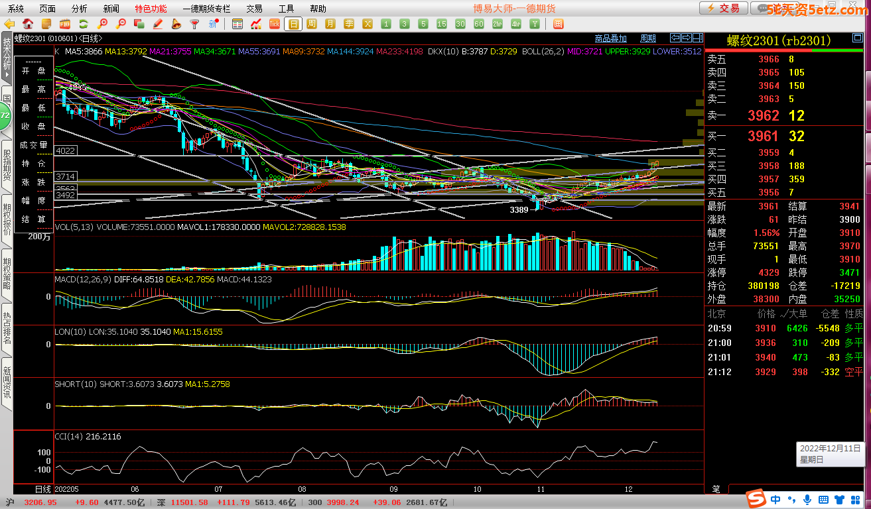
Task: Select 5-minute period button
Action: pos(423,24)
